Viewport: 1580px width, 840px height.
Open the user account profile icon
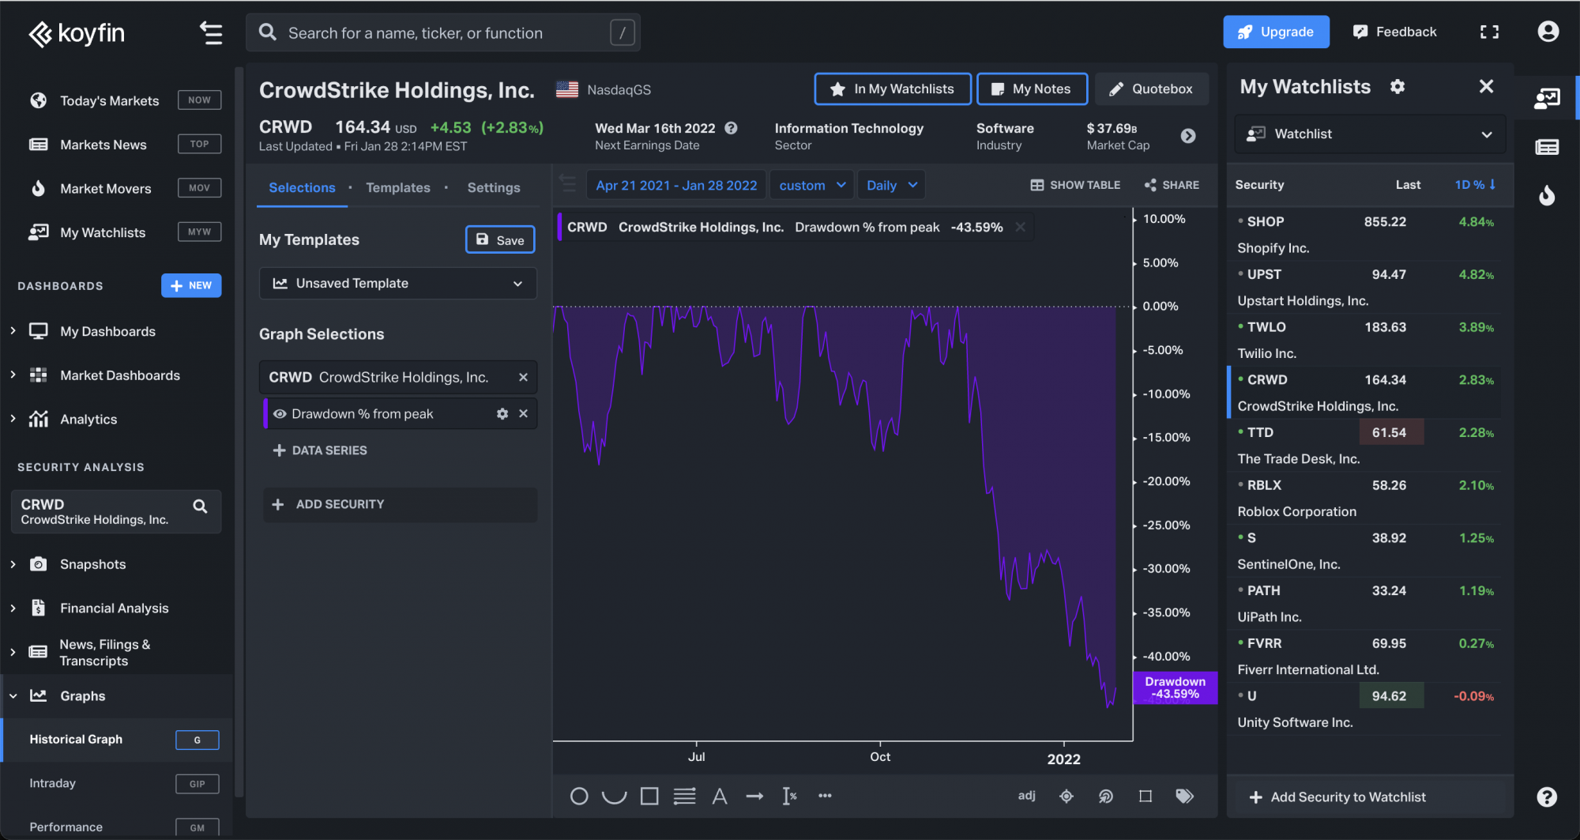[1548, 32]
